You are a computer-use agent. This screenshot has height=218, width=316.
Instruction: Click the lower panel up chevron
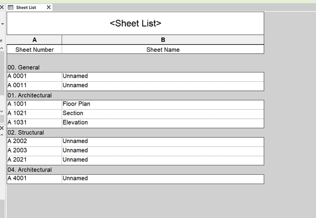click(2, 135)
